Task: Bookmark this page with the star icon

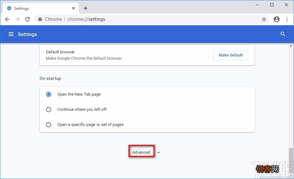Action: coord(264,19)
